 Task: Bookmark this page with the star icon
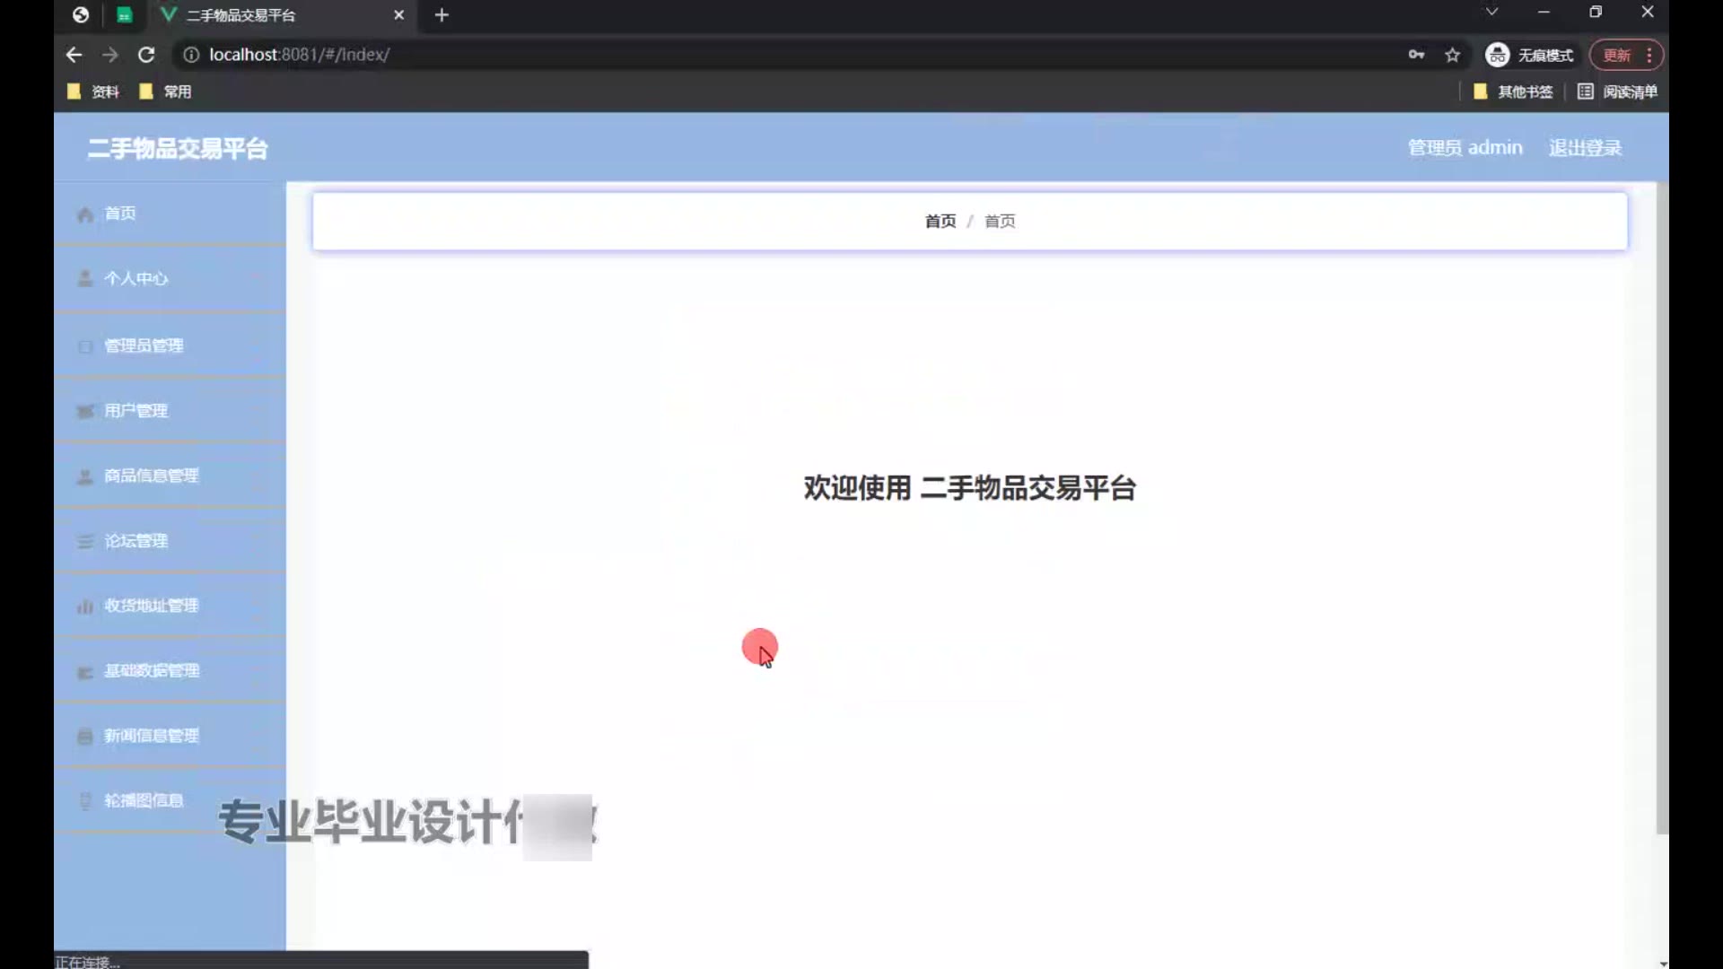pyautogui.click(x=1452, y=56)
